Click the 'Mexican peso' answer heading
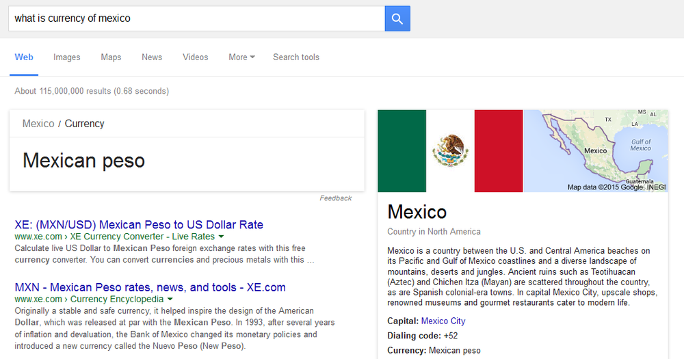 [x=83, y=161]
